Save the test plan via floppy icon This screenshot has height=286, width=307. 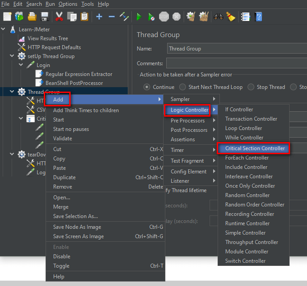coord(45,17)
